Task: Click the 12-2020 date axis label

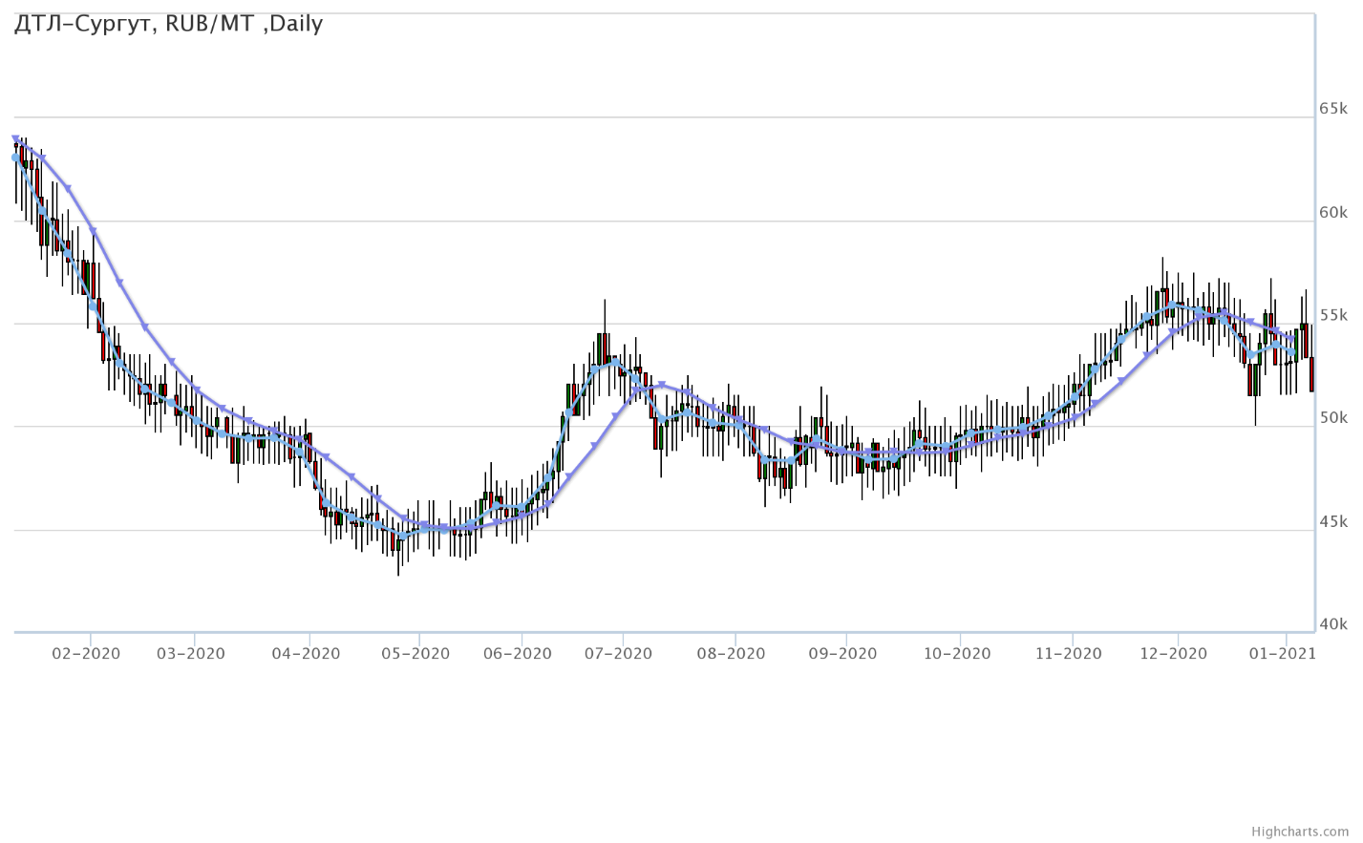Action: pos(1174,654)
